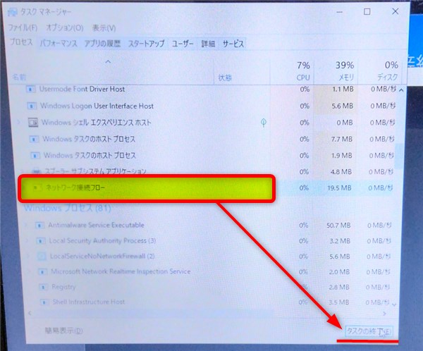Select the Shell Infrastructure Host name

click(89, 302)
